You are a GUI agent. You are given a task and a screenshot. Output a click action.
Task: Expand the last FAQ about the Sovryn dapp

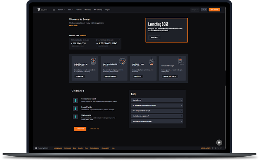[157, 122]
